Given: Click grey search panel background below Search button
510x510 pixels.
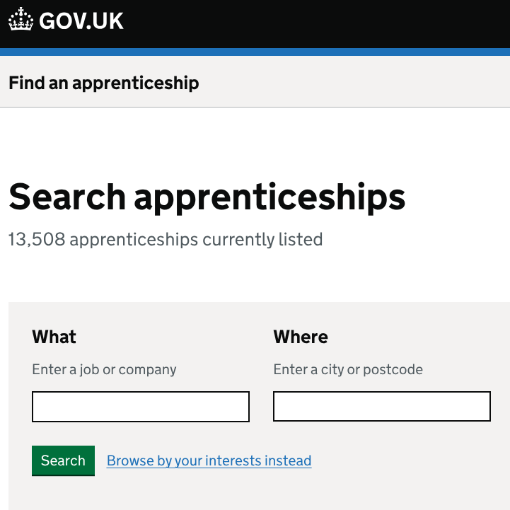Looking at the screenshot, I should [255, 494].
